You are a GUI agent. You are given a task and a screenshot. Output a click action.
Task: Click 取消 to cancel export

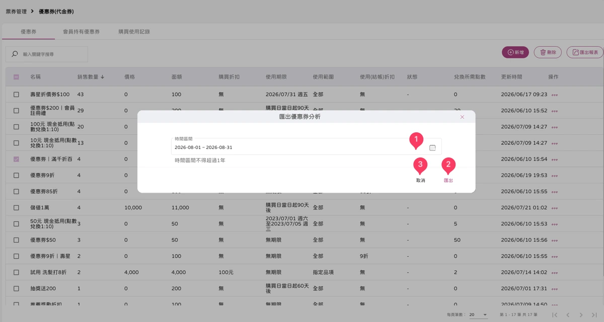click(420, 180)
